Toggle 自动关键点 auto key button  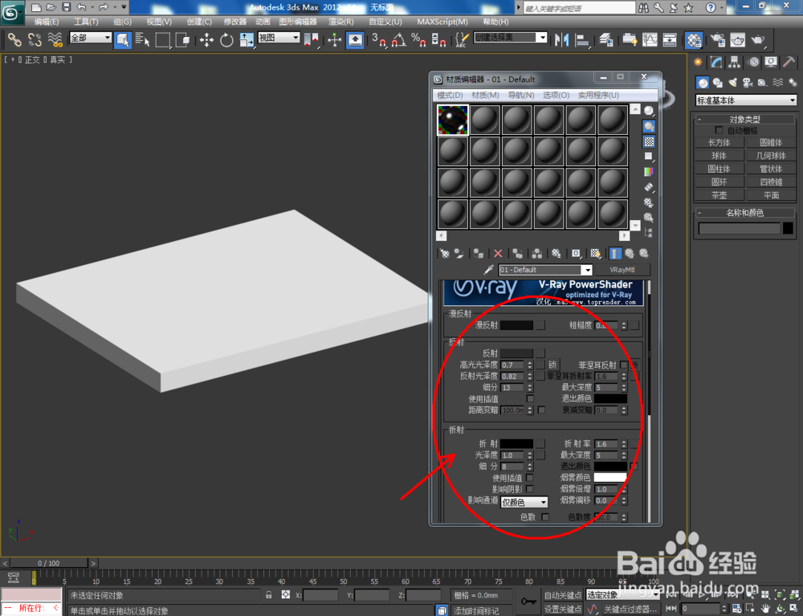coord(562,595)
